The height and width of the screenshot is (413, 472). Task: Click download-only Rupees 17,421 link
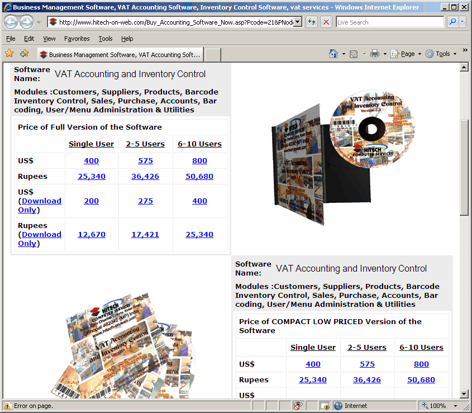(145, 234)
